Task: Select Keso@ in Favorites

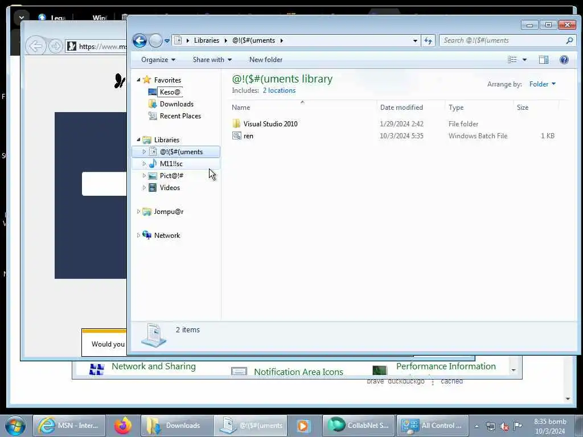Action: pos(170,92)
